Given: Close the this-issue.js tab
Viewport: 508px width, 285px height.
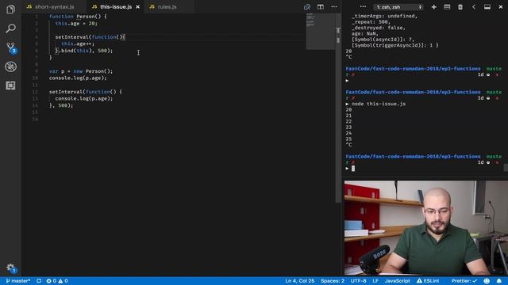Looking at the screenshot, I should pos(137,7).
